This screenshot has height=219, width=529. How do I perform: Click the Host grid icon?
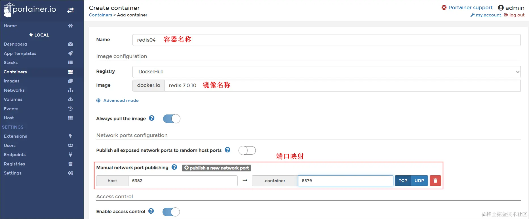tap(70, 118)
